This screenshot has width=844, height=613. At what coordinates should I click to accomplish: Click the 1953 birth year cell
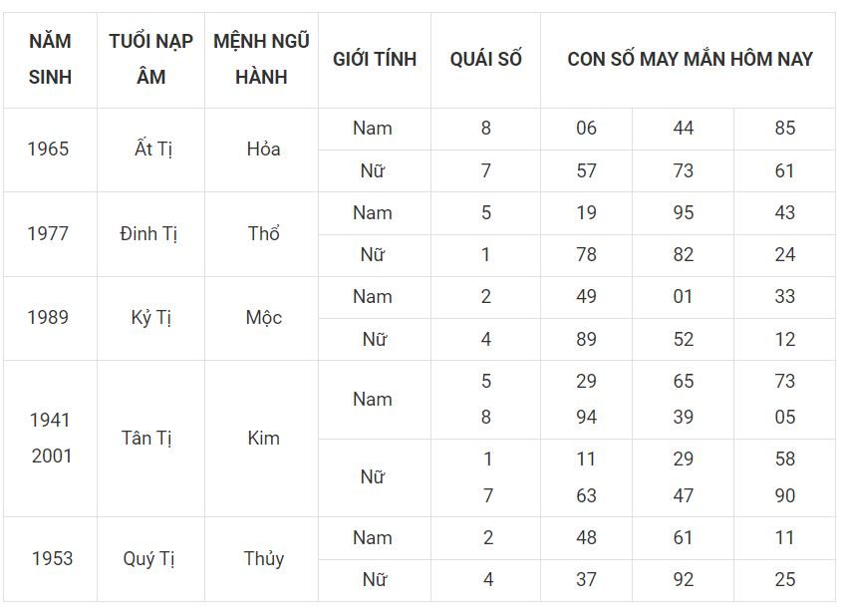click(52, 558)
